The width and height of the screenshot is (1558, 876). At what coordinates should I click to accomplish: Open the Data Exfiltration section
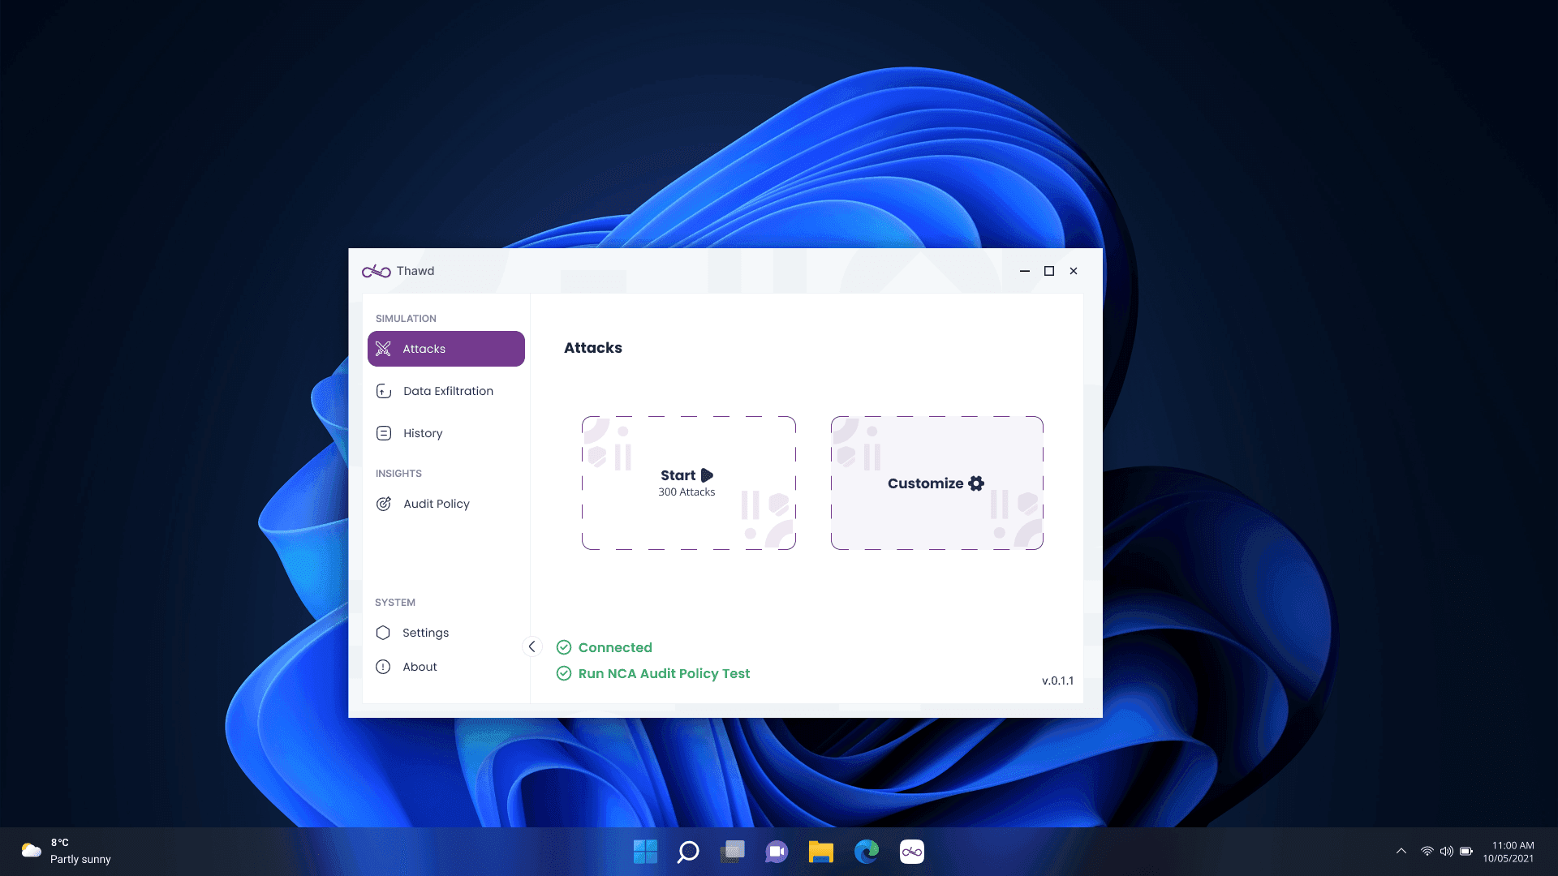point(446,391)
